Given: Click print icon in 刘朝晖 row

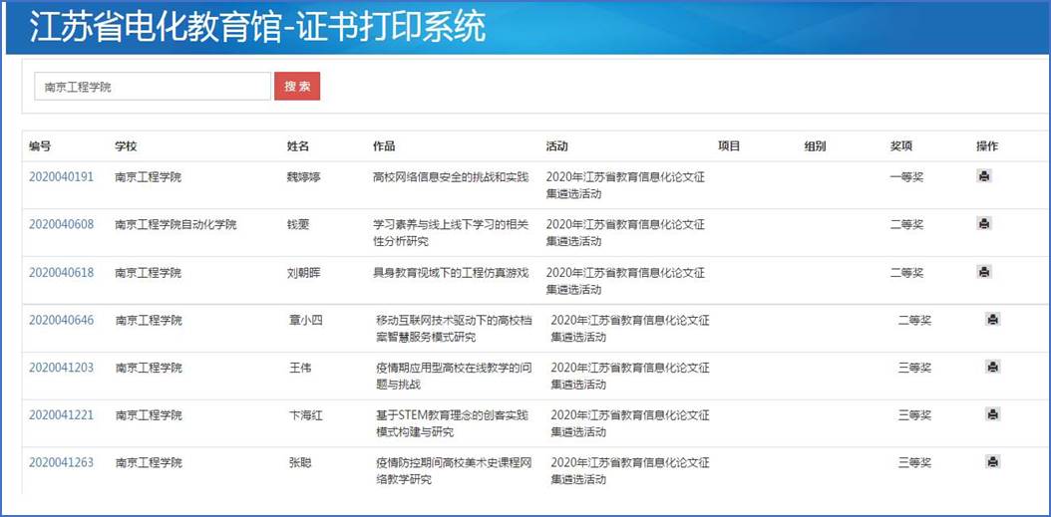Looking at the screenshot, I should click(984, 272).
